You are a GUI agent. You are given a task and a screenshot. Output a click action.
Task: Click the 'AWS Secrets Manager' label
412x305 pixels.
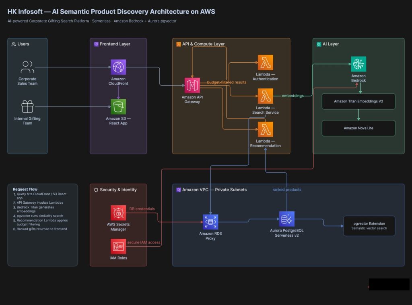tap(118, 227)
